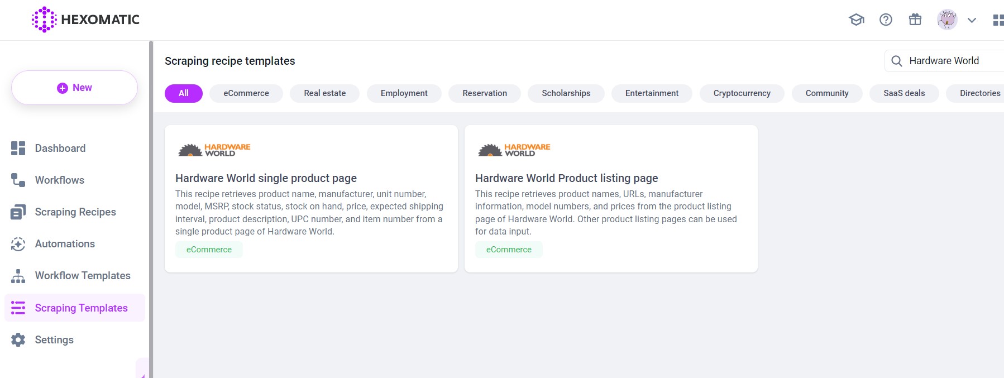This screenshot has height=378, width=1004.
Task: Collapse the sidebar using arrow handle
Action: [x=142, y=372]
